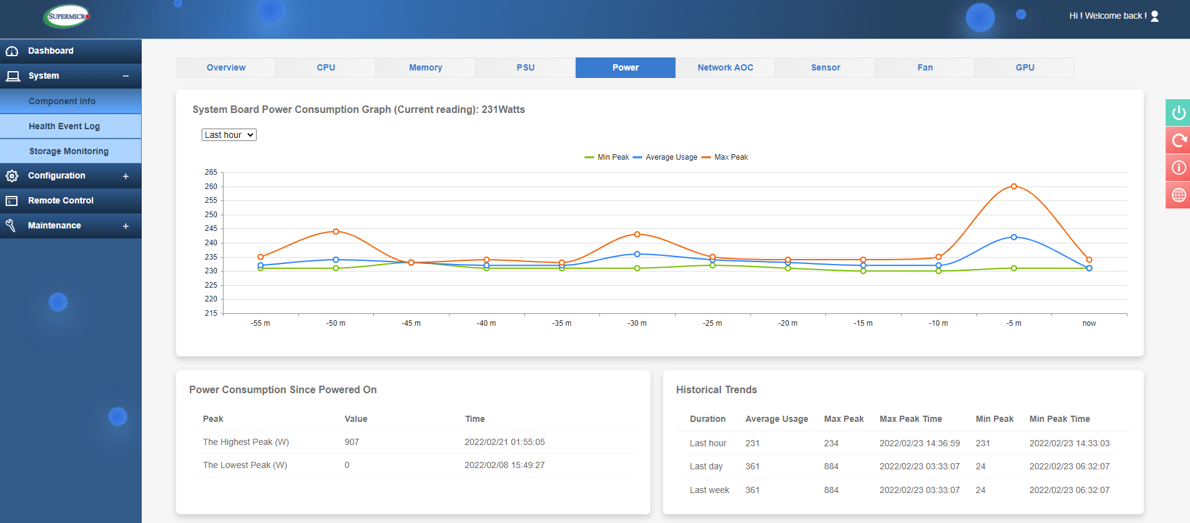Open the system info icon
This screenshot has height=523, width=1190.
tap(1178, 168)
